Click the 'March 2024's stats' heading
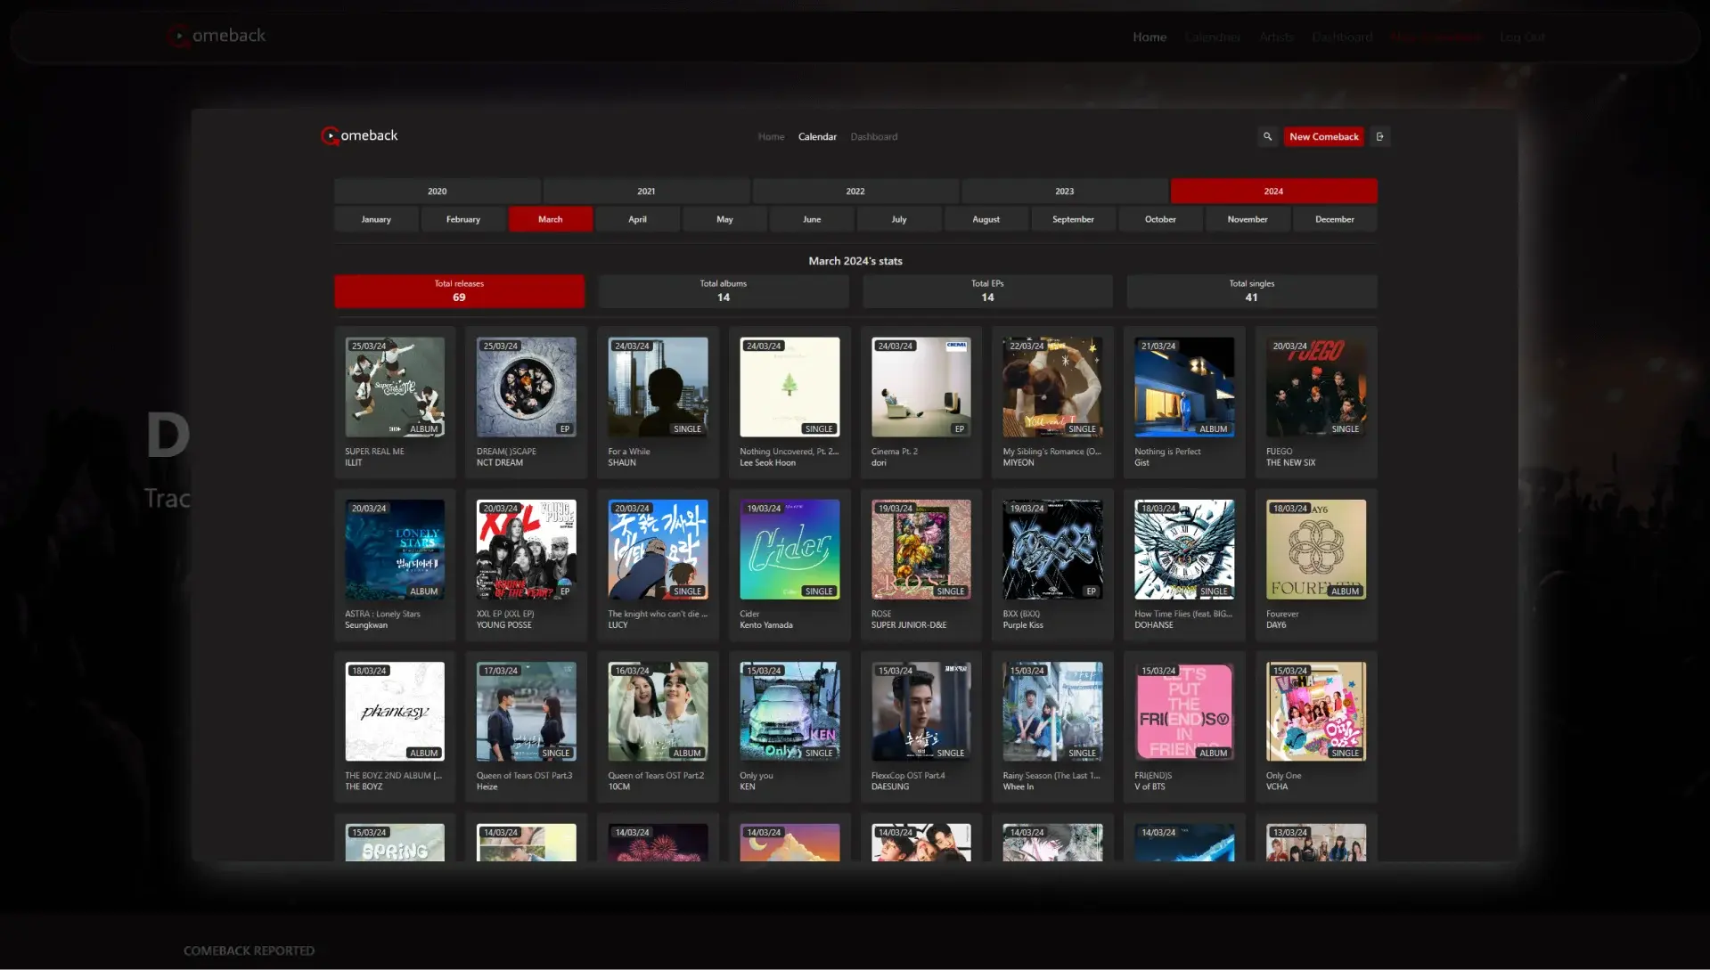 click(x=855, y=261)
